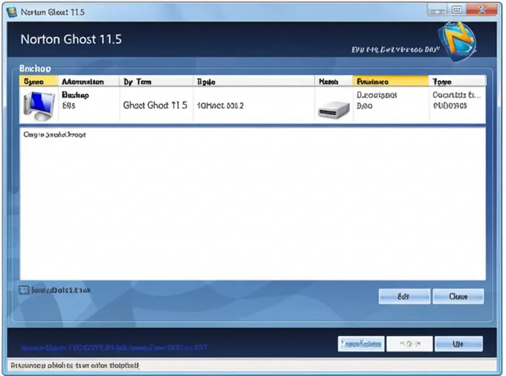506x376 pixels.
Task: Click the gray external drive icon
Action: (x=334, y=110)
